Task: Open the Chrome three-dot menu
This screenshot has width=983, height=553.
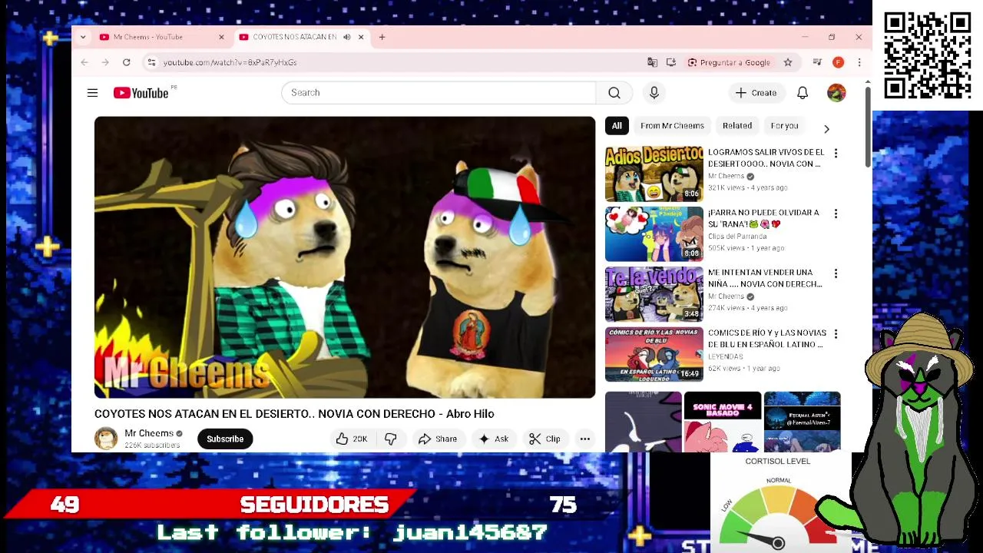Action: (859, 62)
